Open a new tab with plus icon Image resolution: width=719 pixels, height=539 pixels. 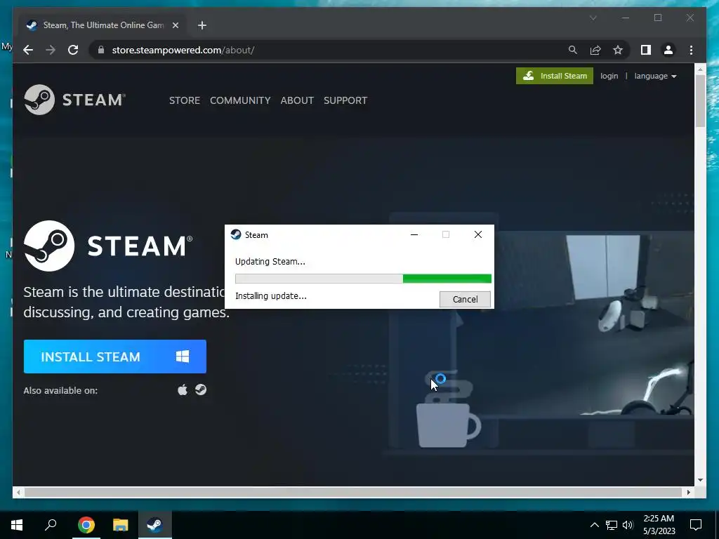[x=202, y=25]
